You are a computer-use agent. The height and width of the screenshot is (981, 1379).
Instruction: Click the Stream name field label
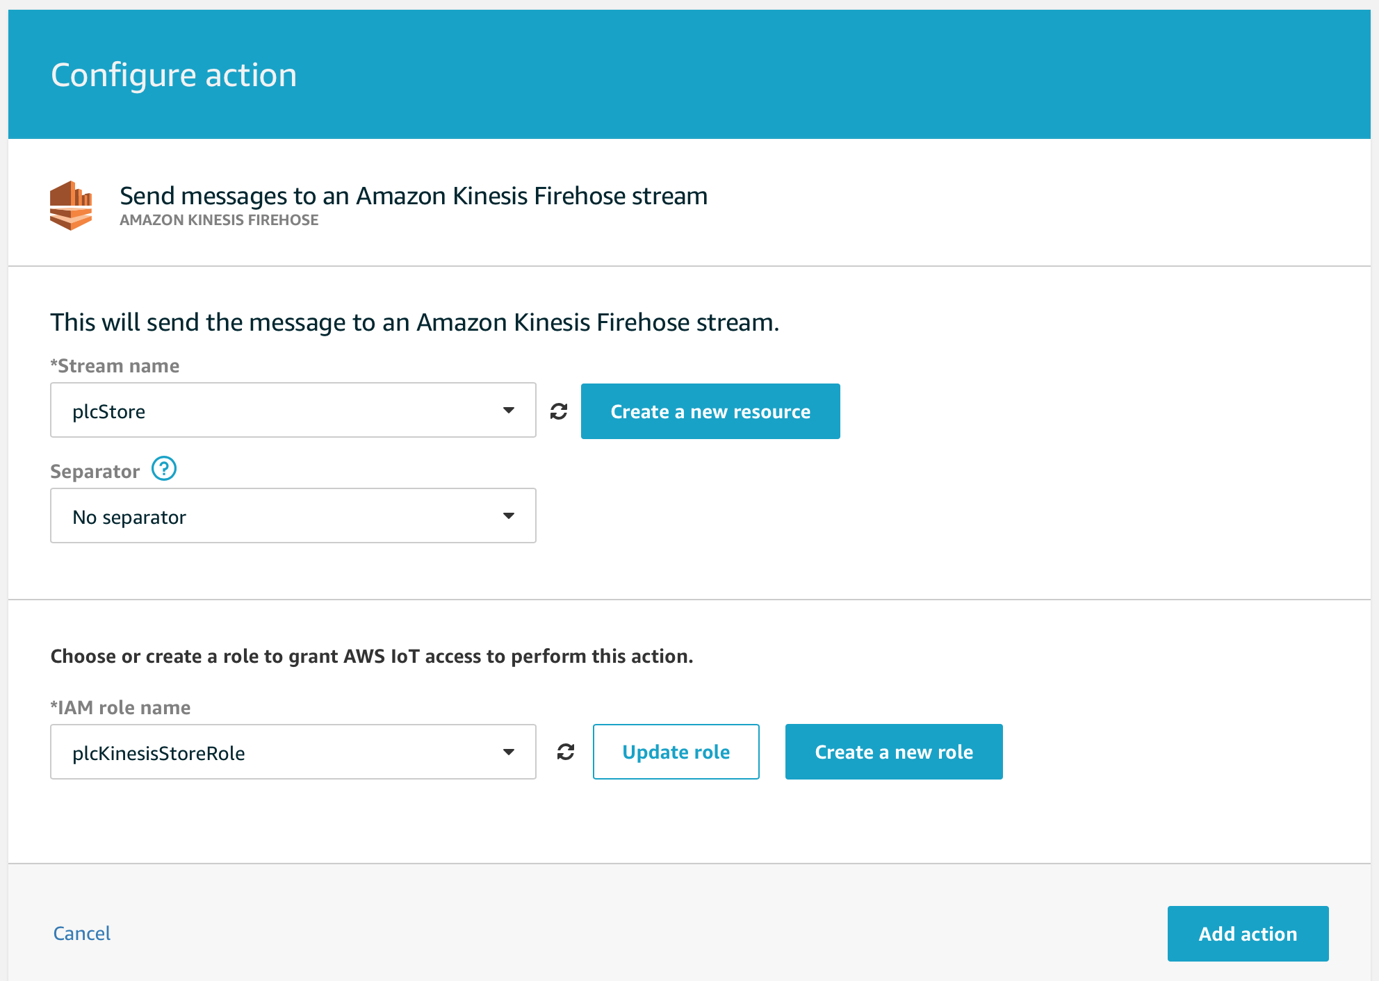(x=115, y=366)
